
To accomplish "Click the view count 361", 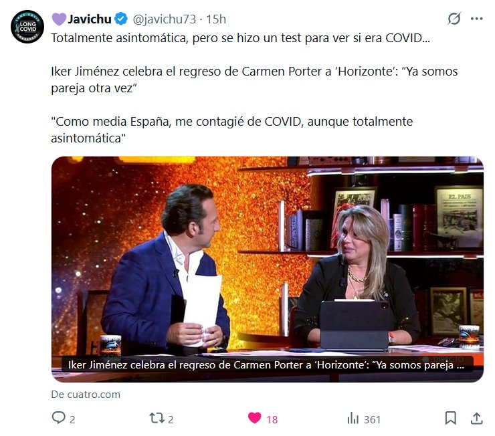I will (x=372, y=419).
